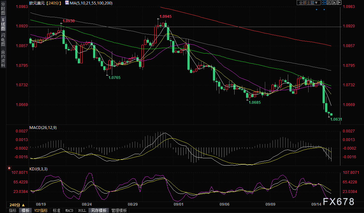Open the 合约资料 contract info tab

click(3, 59)
